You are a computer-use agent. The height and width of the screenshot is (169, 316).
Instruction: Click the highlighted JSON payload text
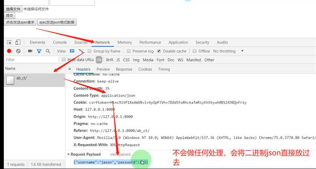[x=111, y=162]
